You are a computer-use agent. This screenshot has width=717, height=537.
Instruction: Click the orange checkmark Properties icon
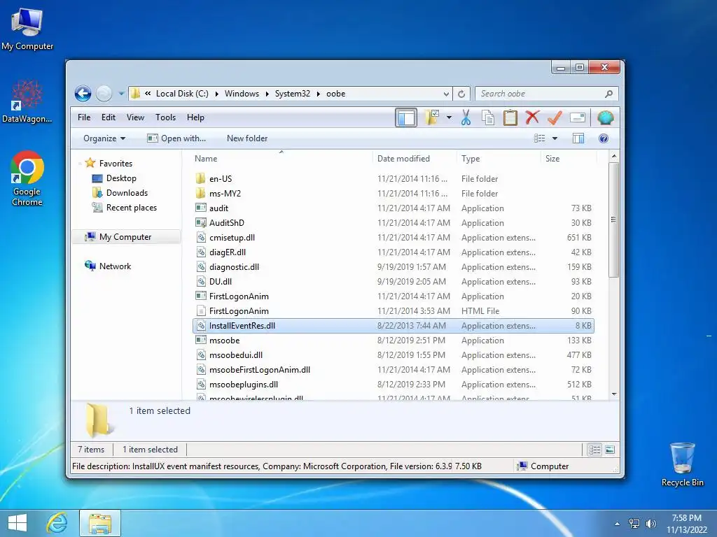(555, 117)
